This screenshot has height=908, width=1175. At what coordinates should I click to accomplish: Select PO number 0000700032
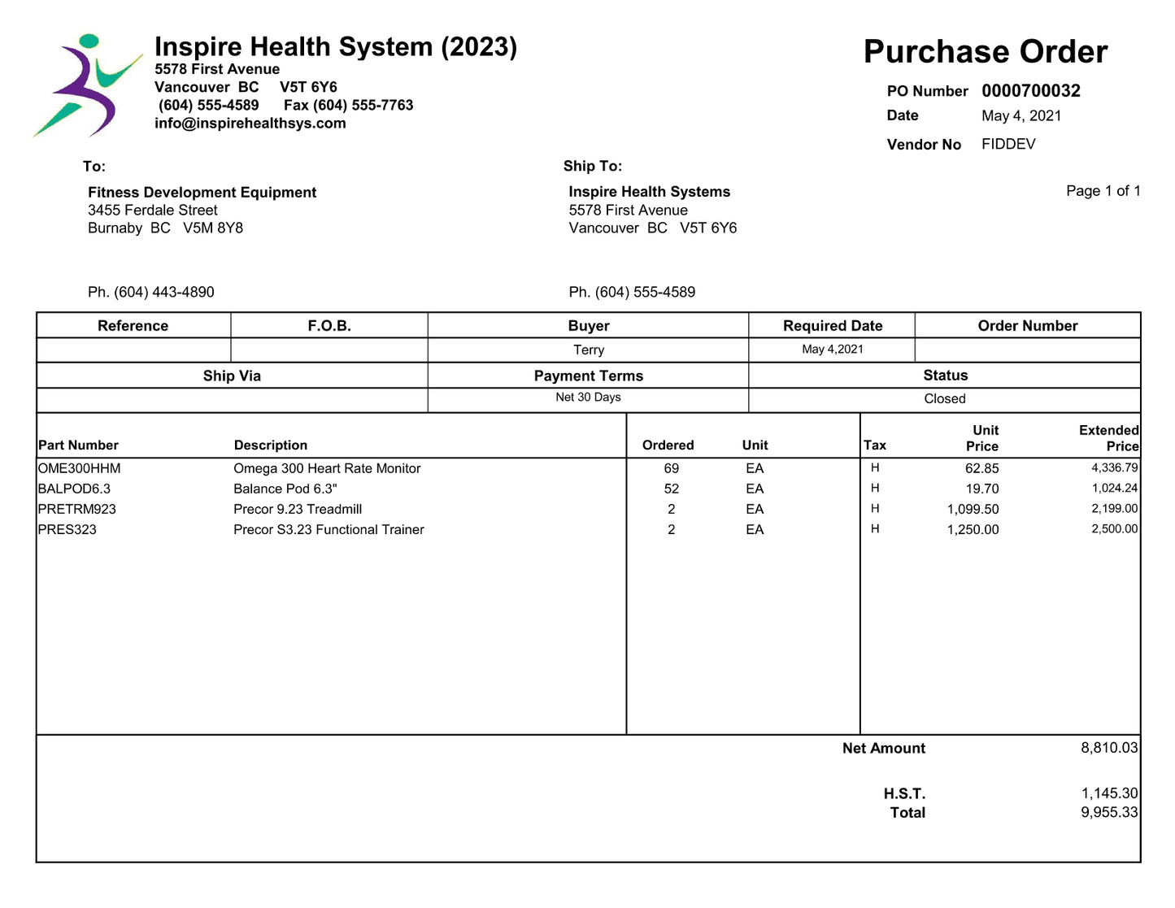(1031, 91)
